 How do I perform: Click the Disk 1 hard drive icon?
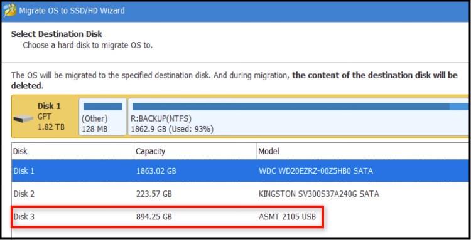pos(23,119)
